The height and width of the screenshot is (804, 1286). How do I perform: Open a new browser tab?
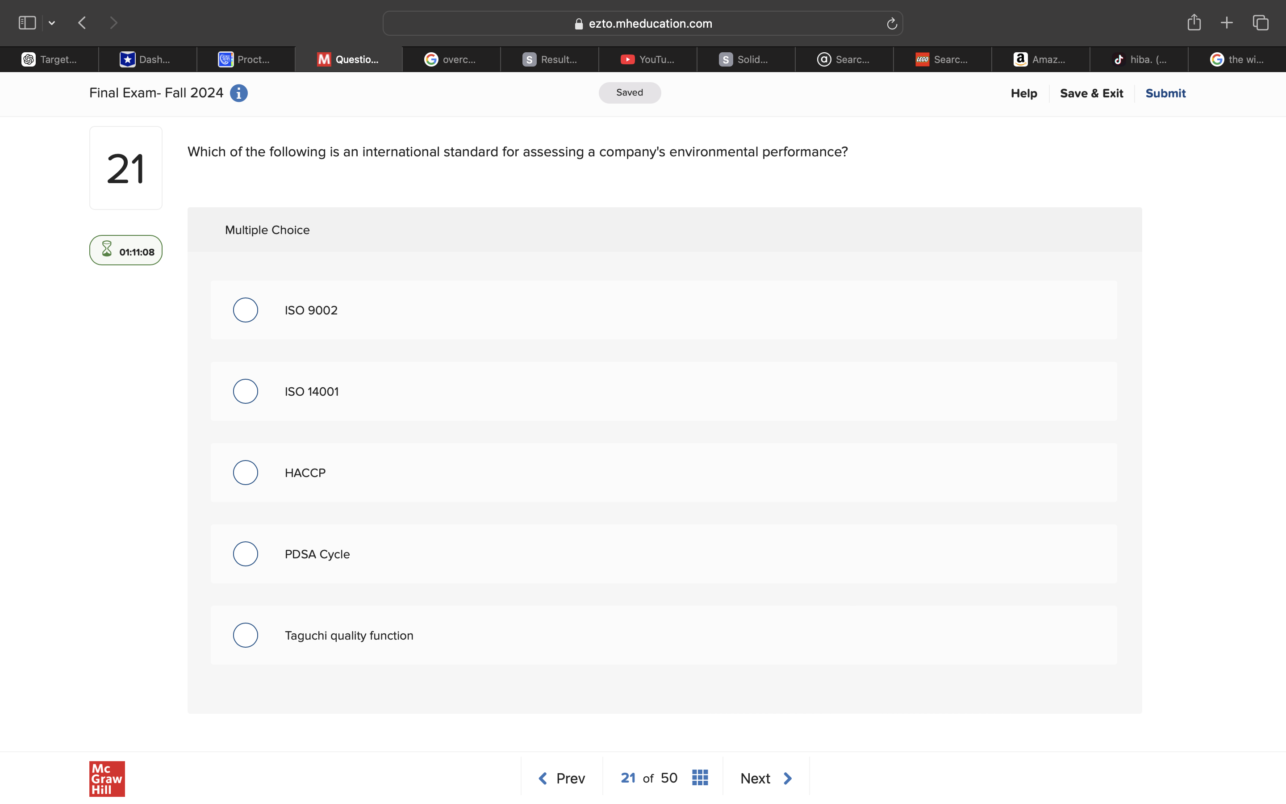(1227, 22)
